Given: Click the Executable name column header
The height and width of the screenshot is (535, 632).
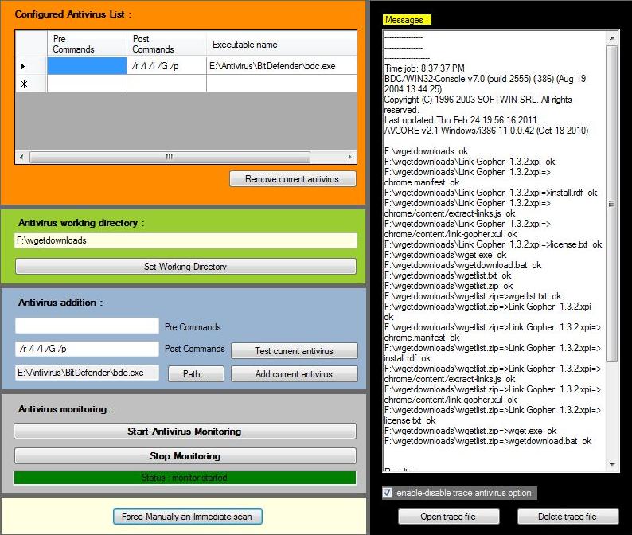Looking at the screenshot, I should pos(281,44).
